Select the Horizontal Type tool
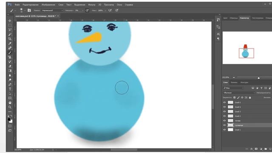Screen dimensions: 272x153 click(10, 89)
